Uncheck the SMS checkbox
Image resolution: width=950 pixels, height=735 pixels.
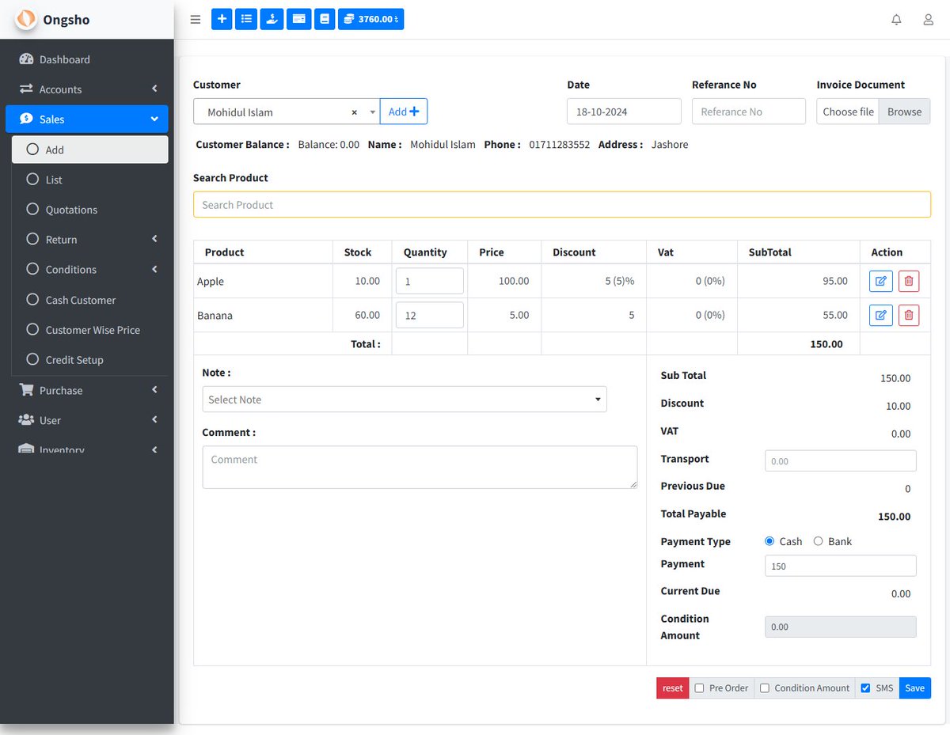(864, 688)
